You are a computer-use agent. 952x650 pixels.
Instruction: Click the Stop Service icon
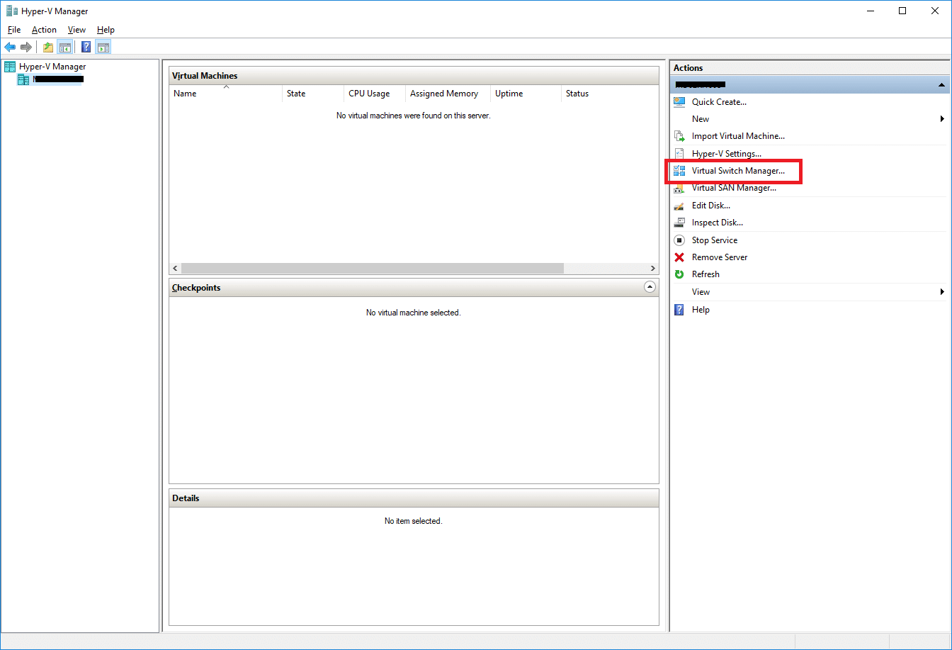679,240
